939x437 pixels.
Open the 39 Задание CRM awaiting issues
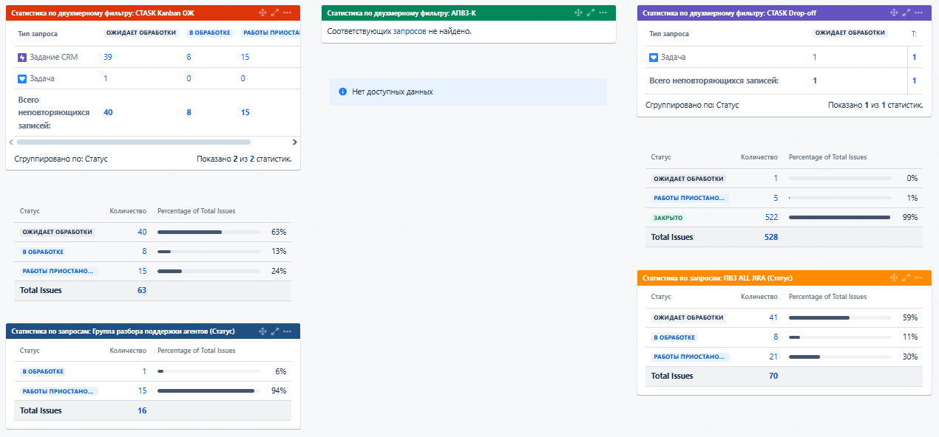[108, 57]
